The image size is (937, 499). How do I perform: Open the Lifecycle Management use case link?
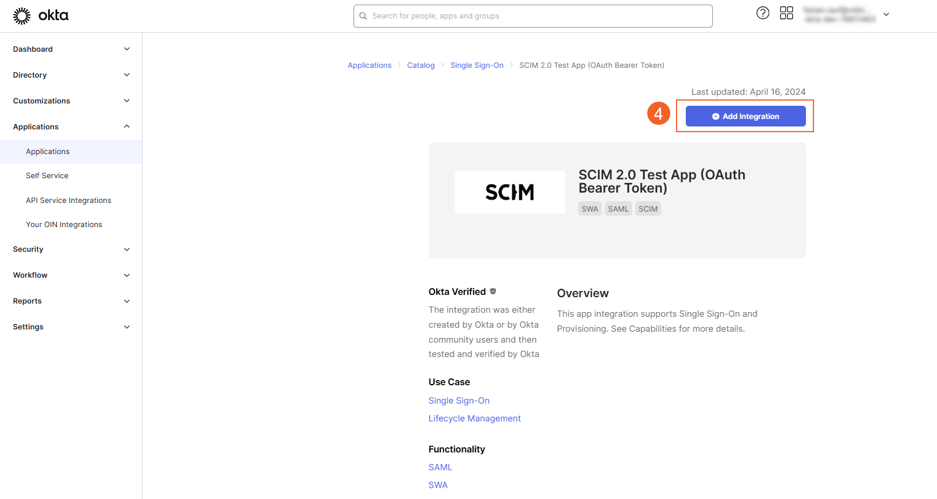(x=474, y=419)
